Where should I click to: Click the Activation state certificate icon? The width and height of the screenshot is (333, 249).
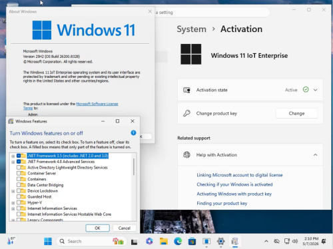pos(186,90)
